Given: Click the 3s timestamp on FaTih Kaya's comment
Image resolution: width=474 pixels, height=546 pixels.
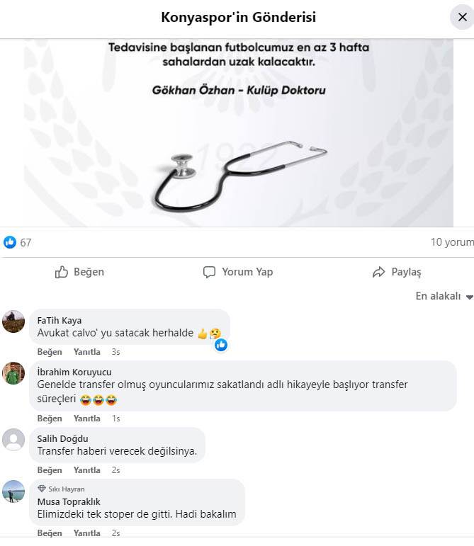Looking at the screenshot, I should [116, 352].
